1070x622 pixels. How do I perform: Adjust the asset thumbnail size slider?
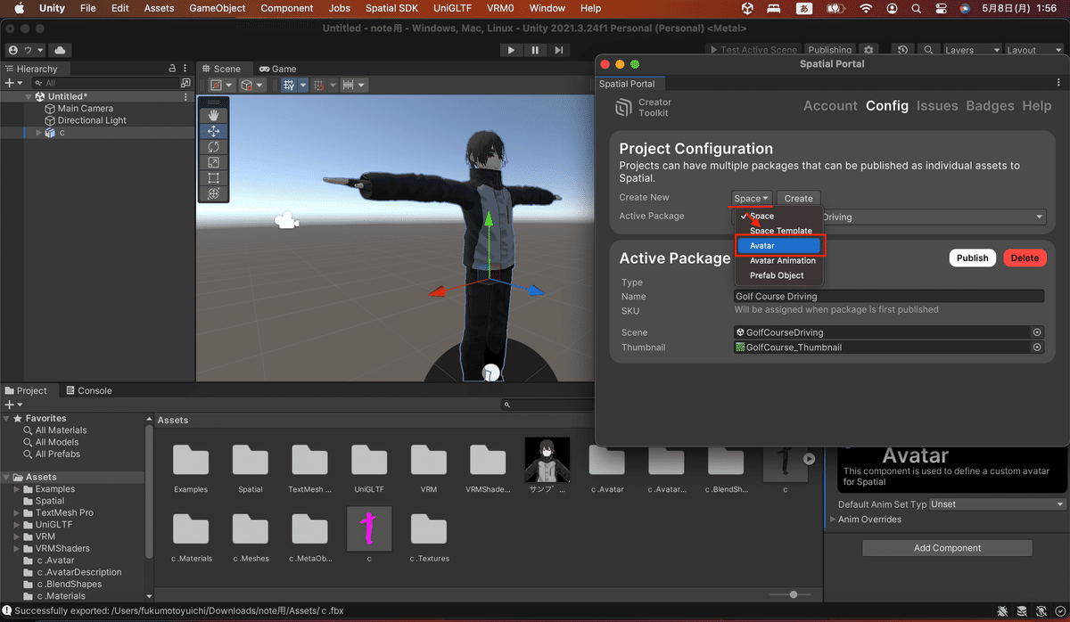[x=793, y=594]
